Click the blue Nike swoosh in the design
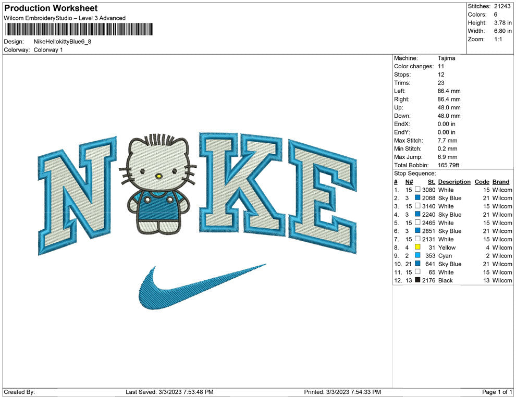 click(202, 287)
